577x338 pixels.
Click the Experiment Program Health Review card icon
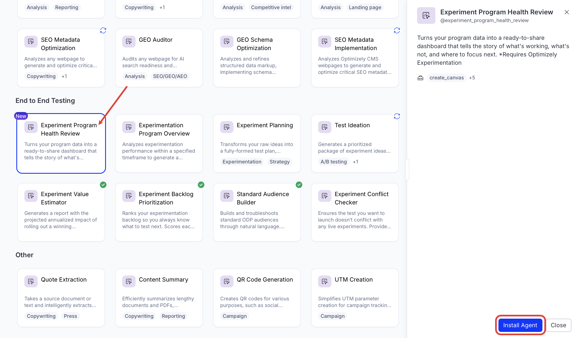click(x=31, y=127)
